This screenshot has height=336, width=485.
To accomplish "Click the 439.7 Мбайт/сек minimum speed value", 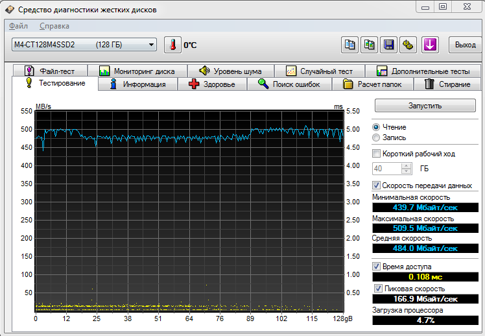I will point(425,208).
